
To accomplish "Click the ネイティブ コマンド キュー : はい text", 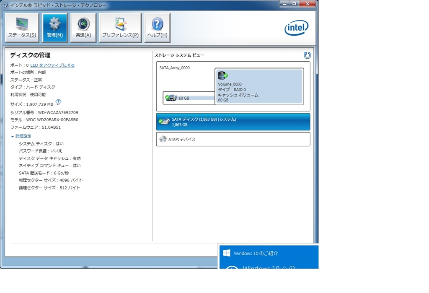I will pos(49,166).
